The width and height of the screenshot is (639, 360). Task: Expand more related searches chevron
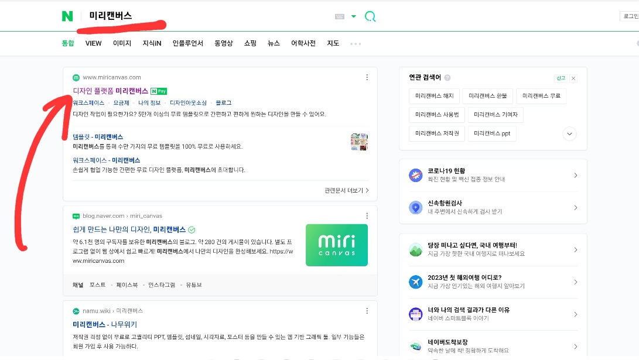point(569,134)
